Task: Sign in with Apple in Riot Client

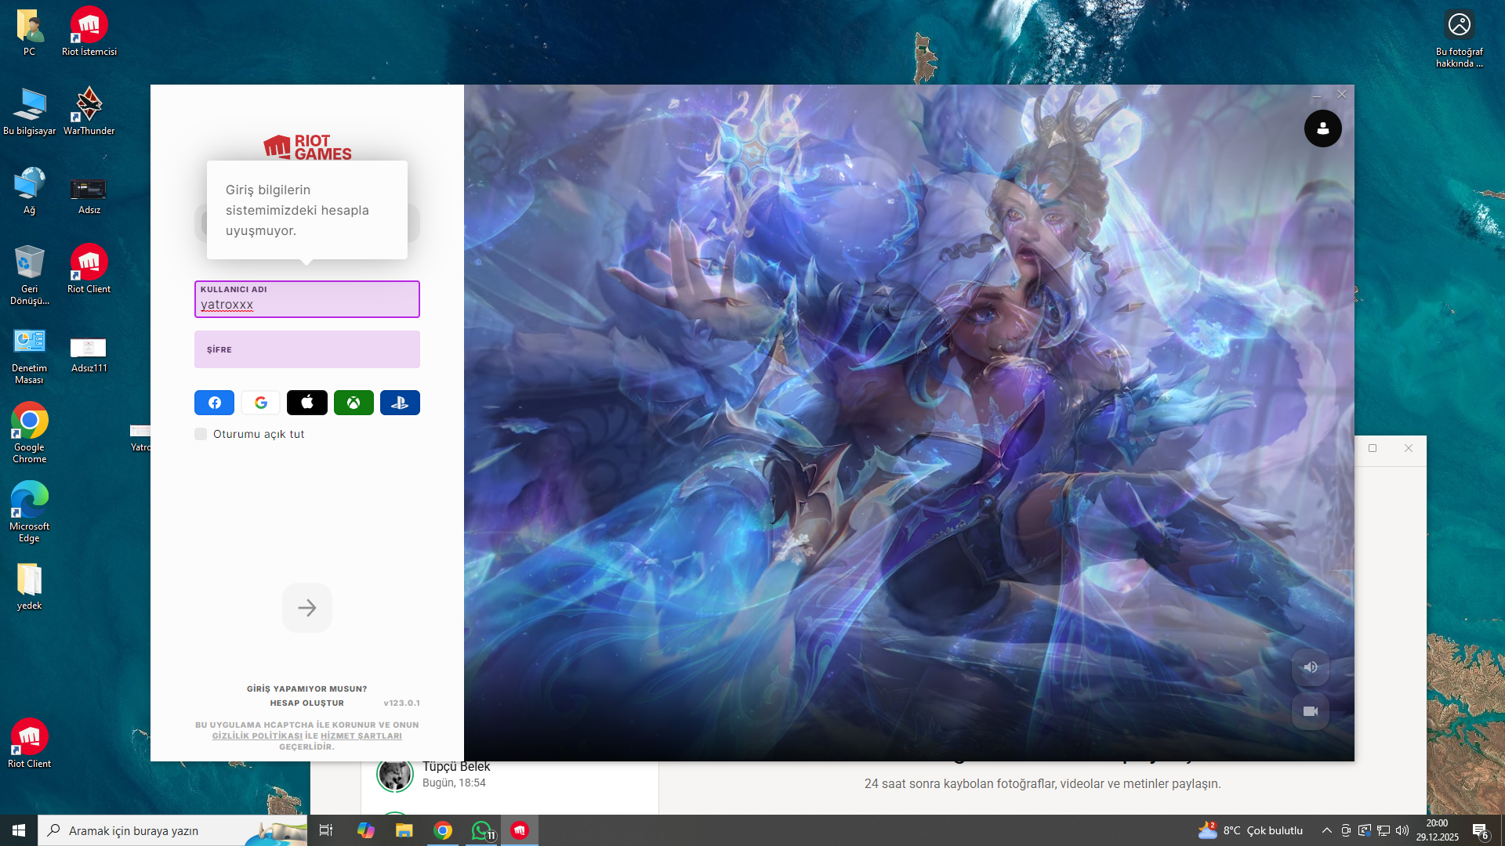Action: tap(307, 403)
